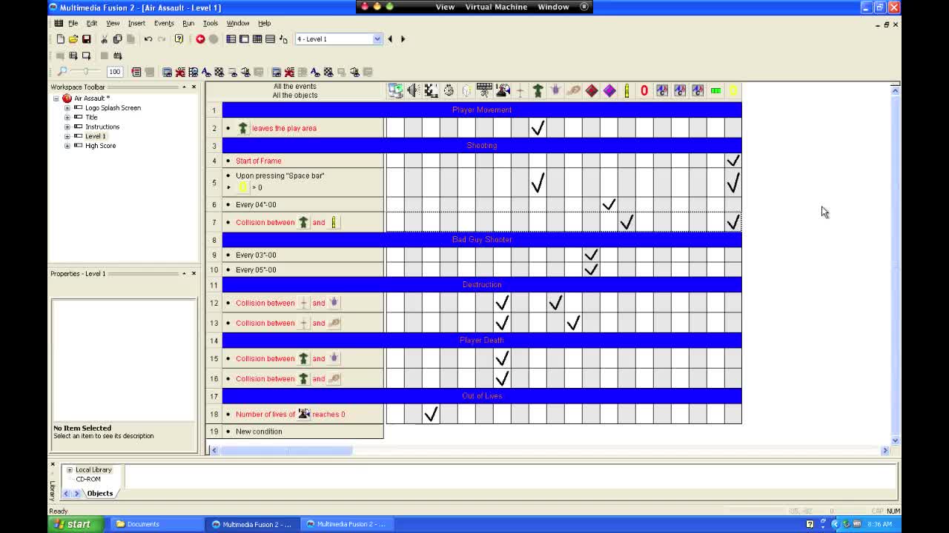Image resolution: width=949 pixels, height=533 pixels.
Task: Click the zoom percentage field showing 100
Action: coord(114,72)
